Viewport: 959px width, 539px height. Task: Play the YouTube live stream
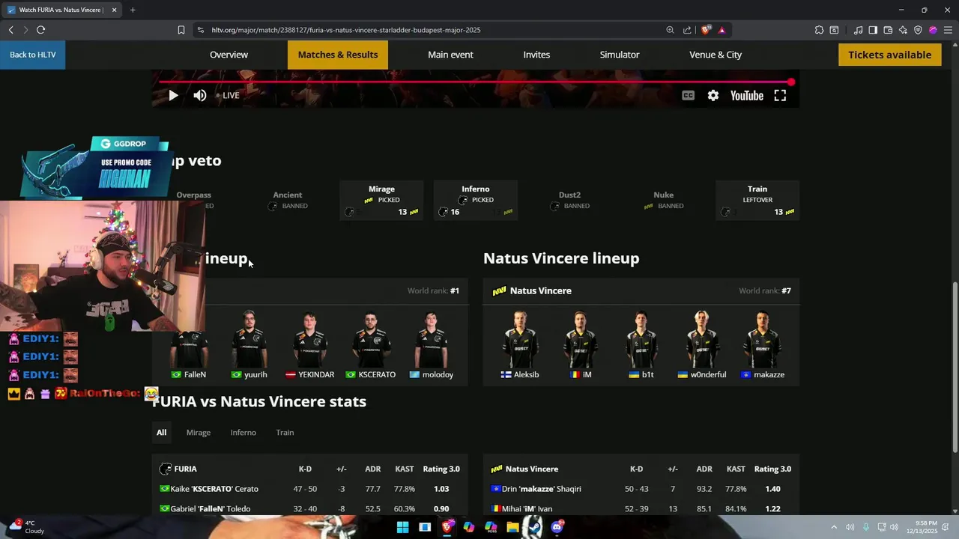click(x=173, y=95)
